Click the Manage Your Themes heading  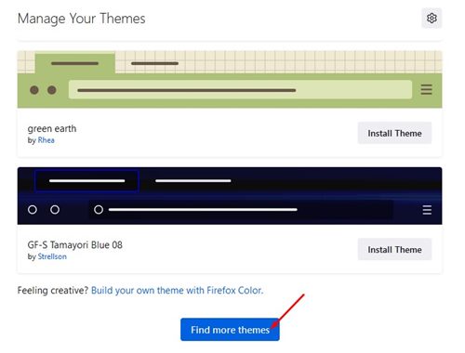click(x=82, y=19)
